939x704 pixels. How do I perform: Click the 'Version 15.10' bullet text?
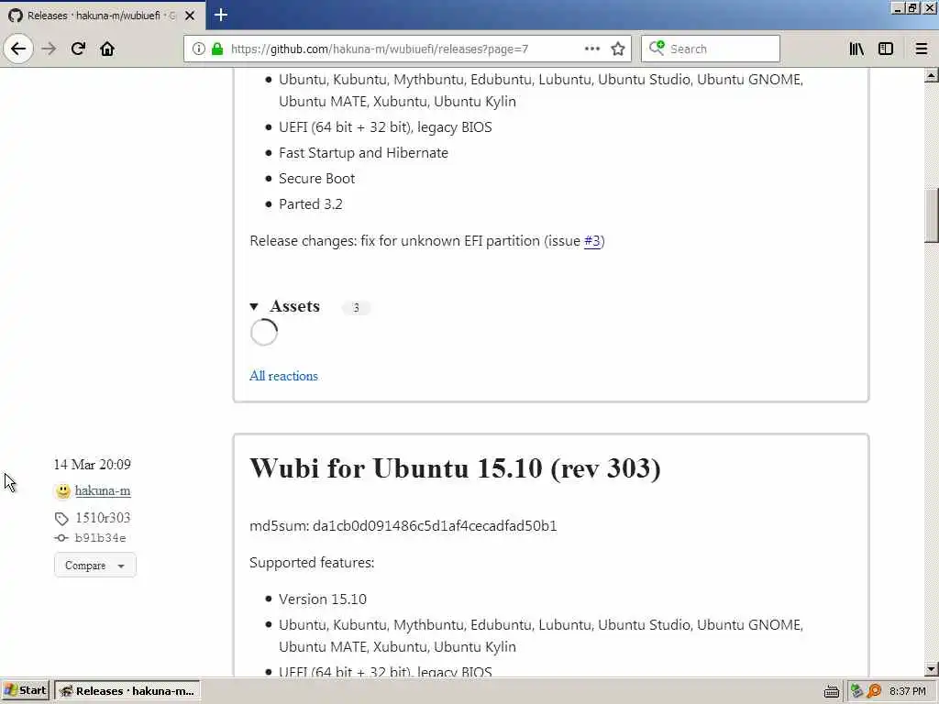[323, 599]
